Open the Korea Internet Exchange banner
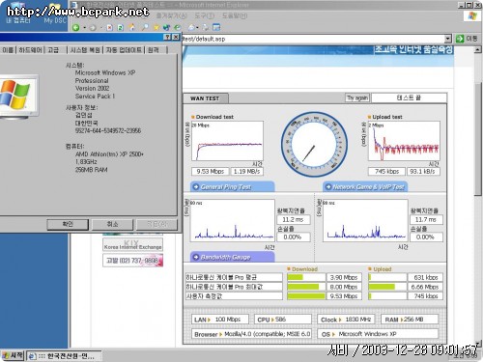Screen dimensions: 483x362 (132, 244)
